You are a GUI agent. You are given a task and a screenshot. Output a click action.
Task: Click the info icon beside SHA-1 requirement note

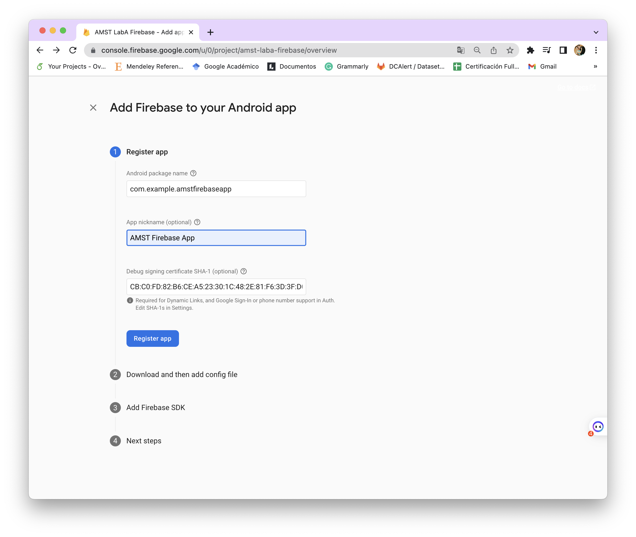coord(130,300)
